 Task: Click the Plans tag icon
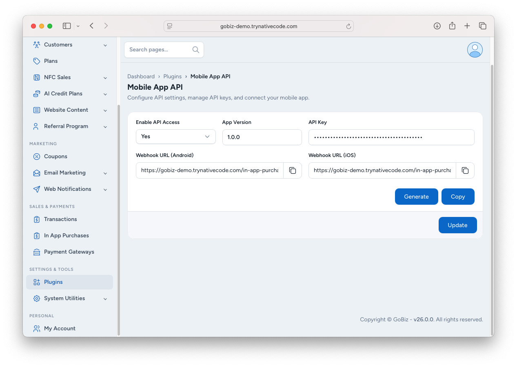click(37, 61)
